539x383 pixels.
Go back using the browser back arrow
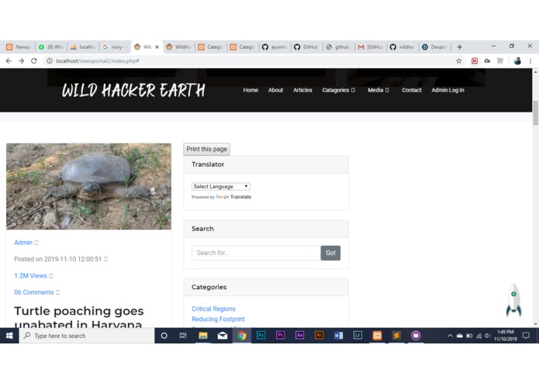(x=9, y=60)
